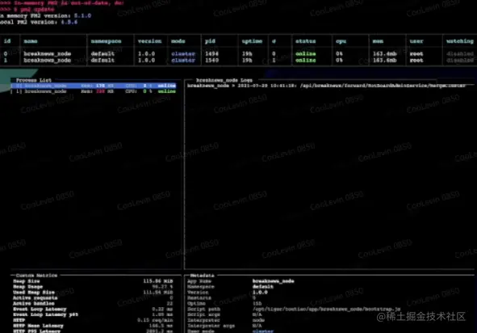The image size is (477, 333).
Task: Click the 'cpu' column header
Action: (x=341, y=41)
